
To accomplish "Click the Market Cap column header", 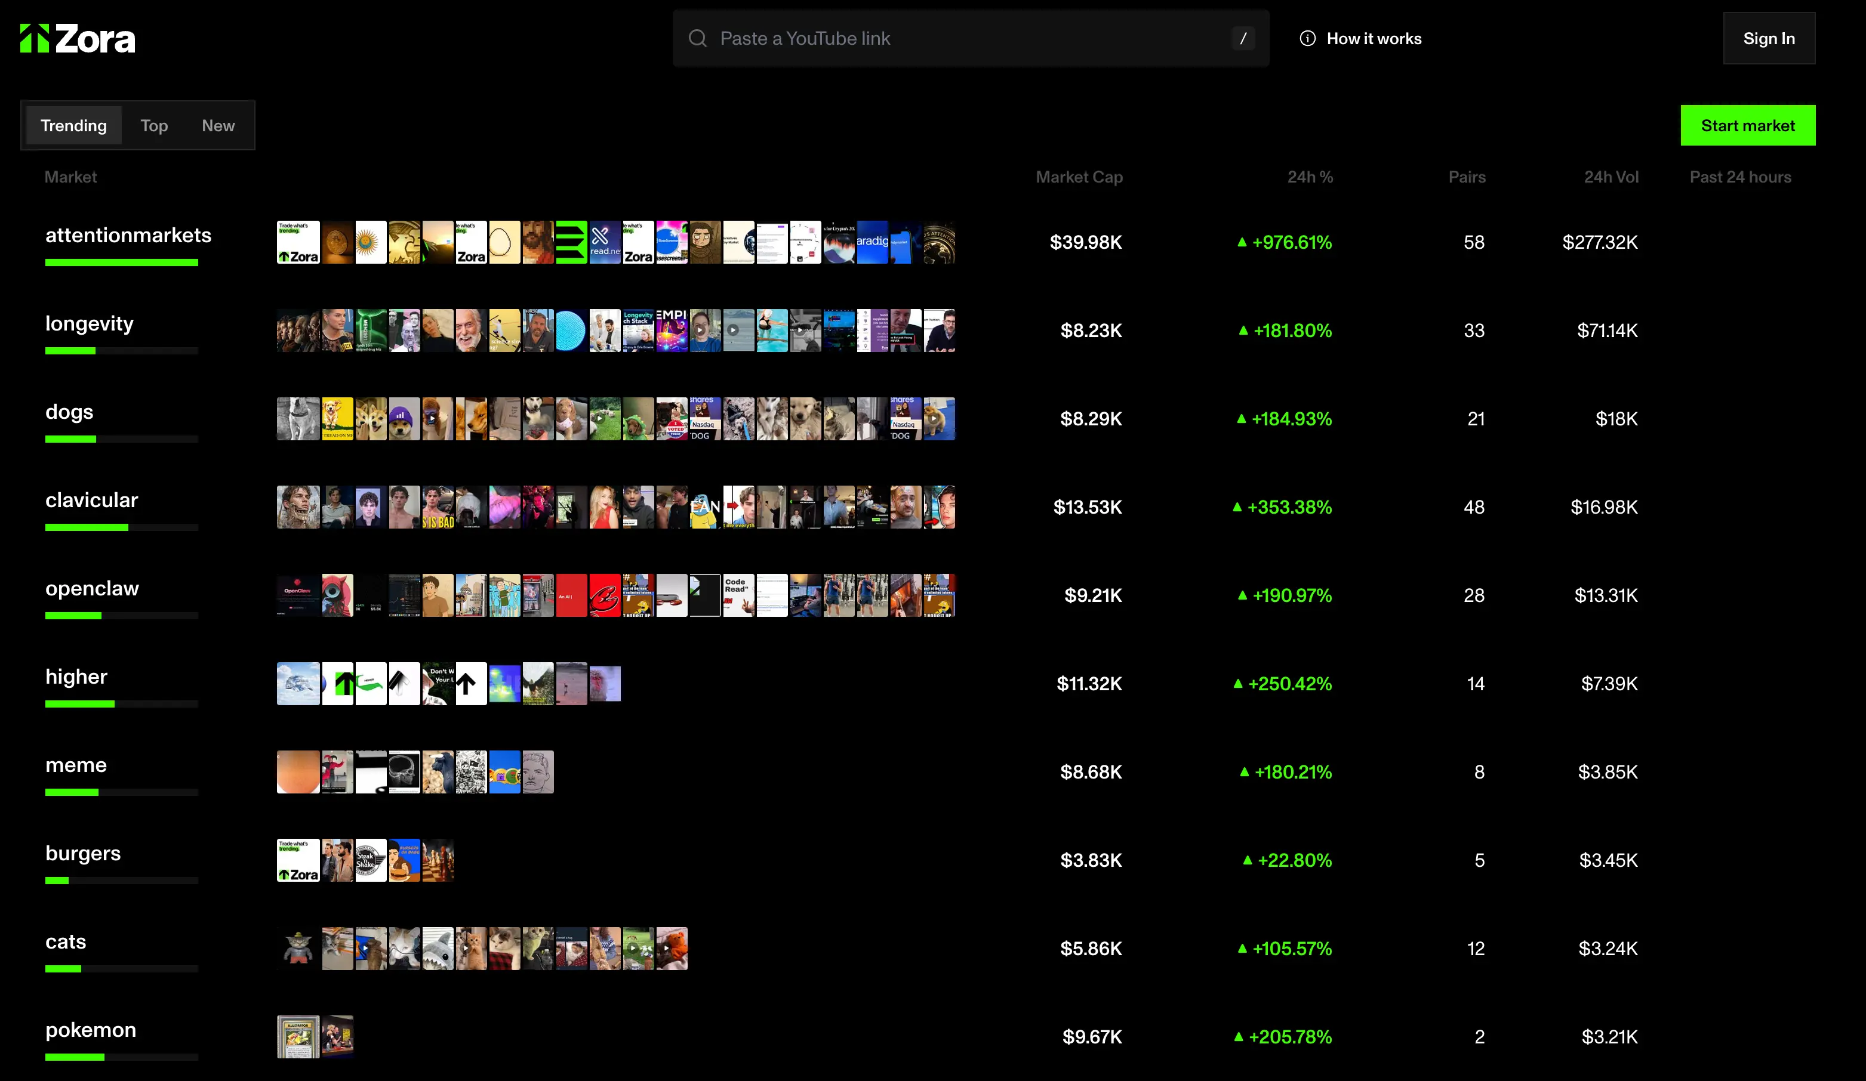I will [x=1079, y=177].
